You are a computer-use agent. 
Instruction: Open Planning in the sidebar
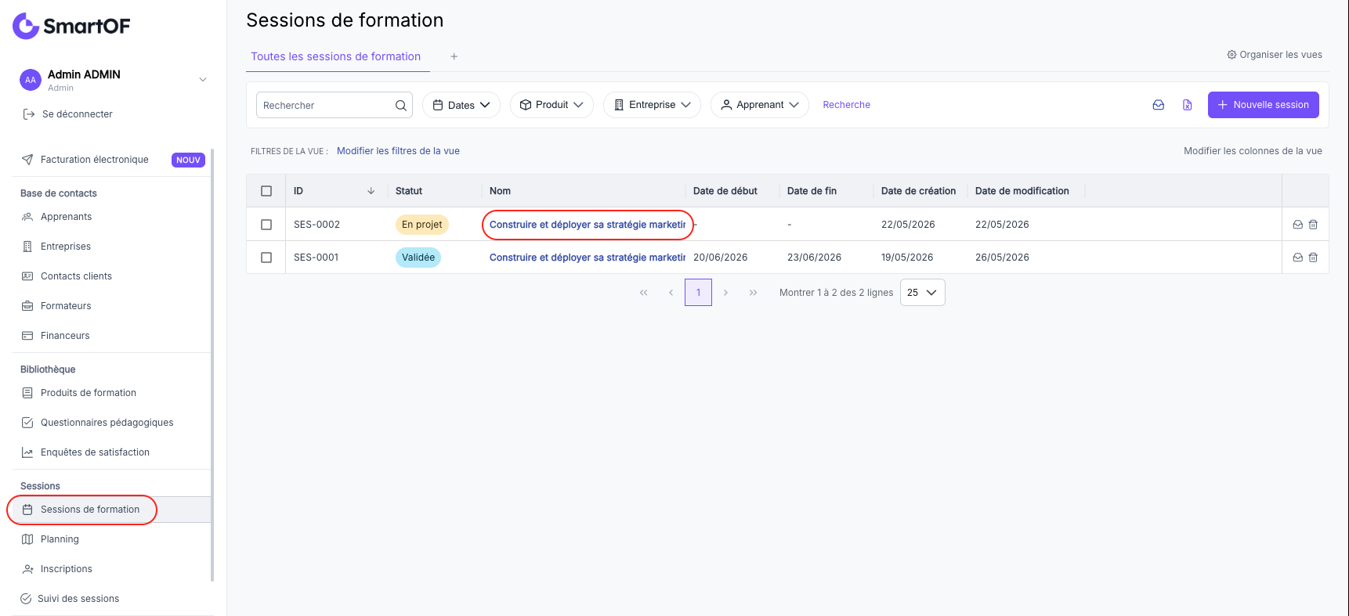pyautogui.click(x=60, y=539)
